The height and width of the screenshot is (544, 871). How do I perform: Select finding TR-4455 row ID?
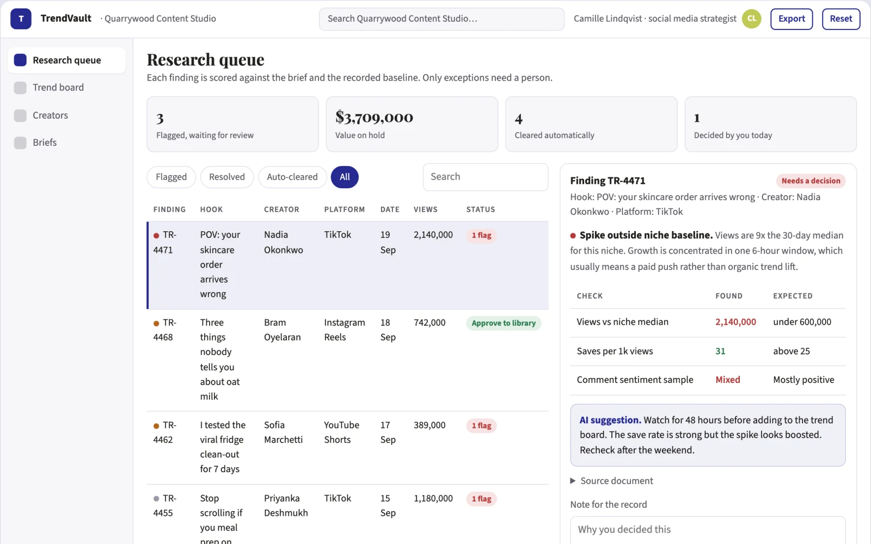(165, 506)
